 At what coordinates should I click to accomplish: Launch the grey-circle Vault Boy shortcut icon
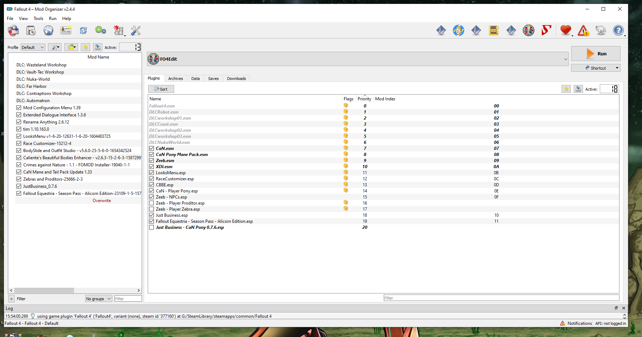pyautogui.click(x=529, y=30)
